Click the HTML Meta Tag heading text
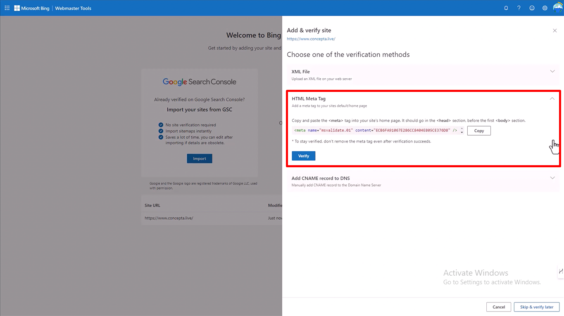The width and height of the screenshot is (564, 316). pyautogui.click(x=309, y=99)
